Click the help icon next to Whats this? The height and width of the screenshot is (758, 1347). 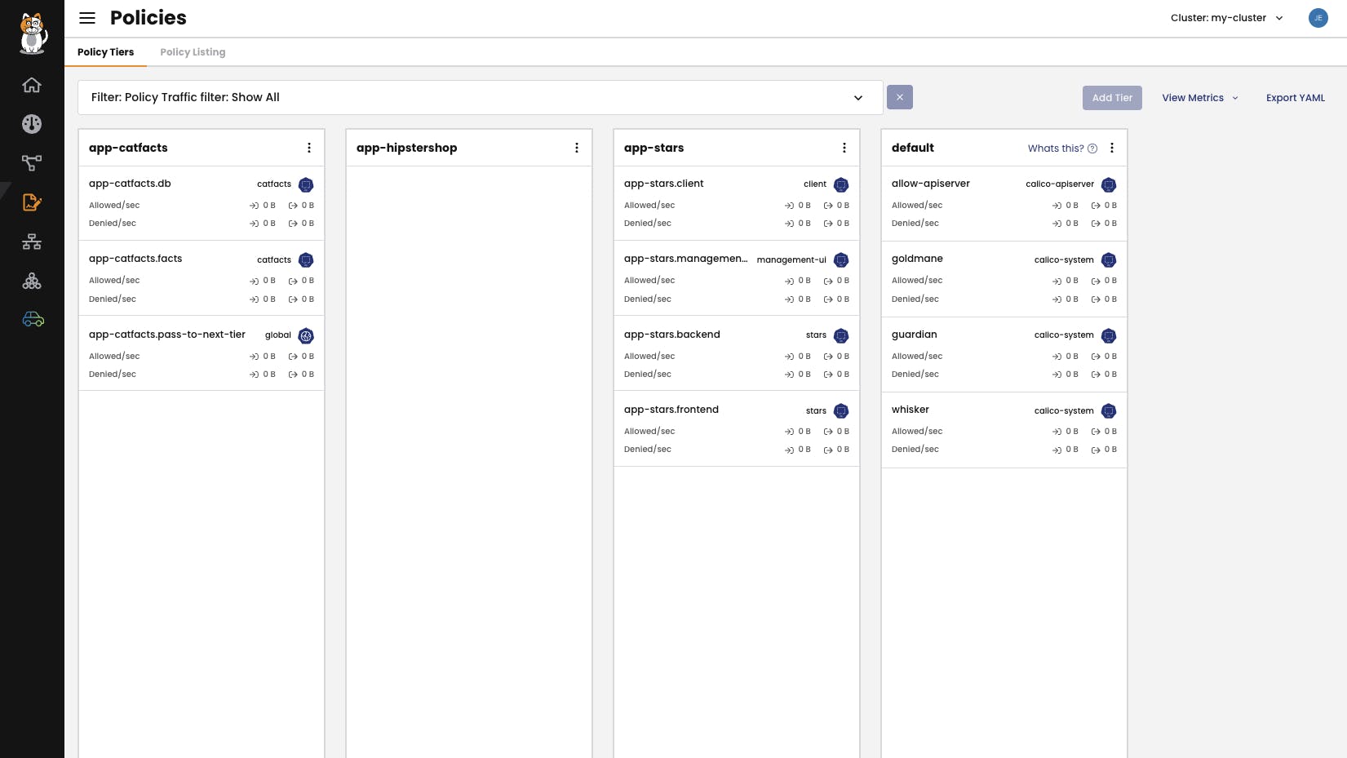1092,148
